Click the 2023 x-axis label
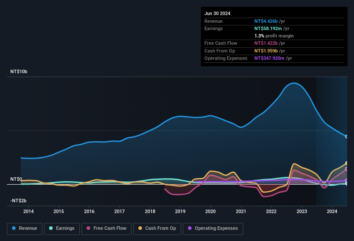Viewport: 354px width, 241px height. (302, 211)
